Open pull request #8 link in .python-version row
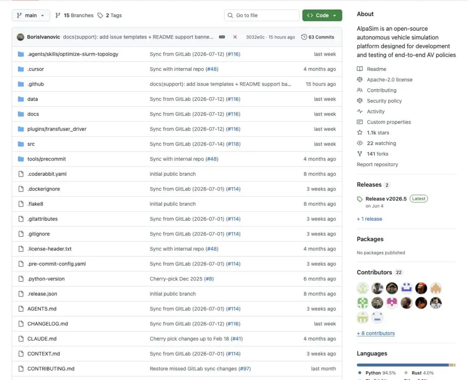The width and height of the screenshot is (468, 380). point(209,279)
